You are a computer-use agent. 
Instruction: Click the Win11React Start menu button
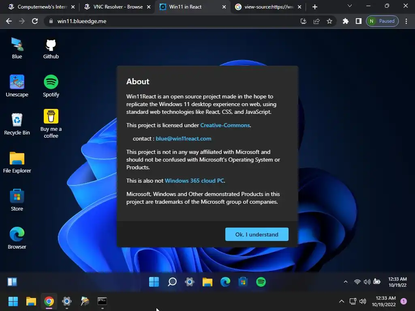tap(154, 282)
